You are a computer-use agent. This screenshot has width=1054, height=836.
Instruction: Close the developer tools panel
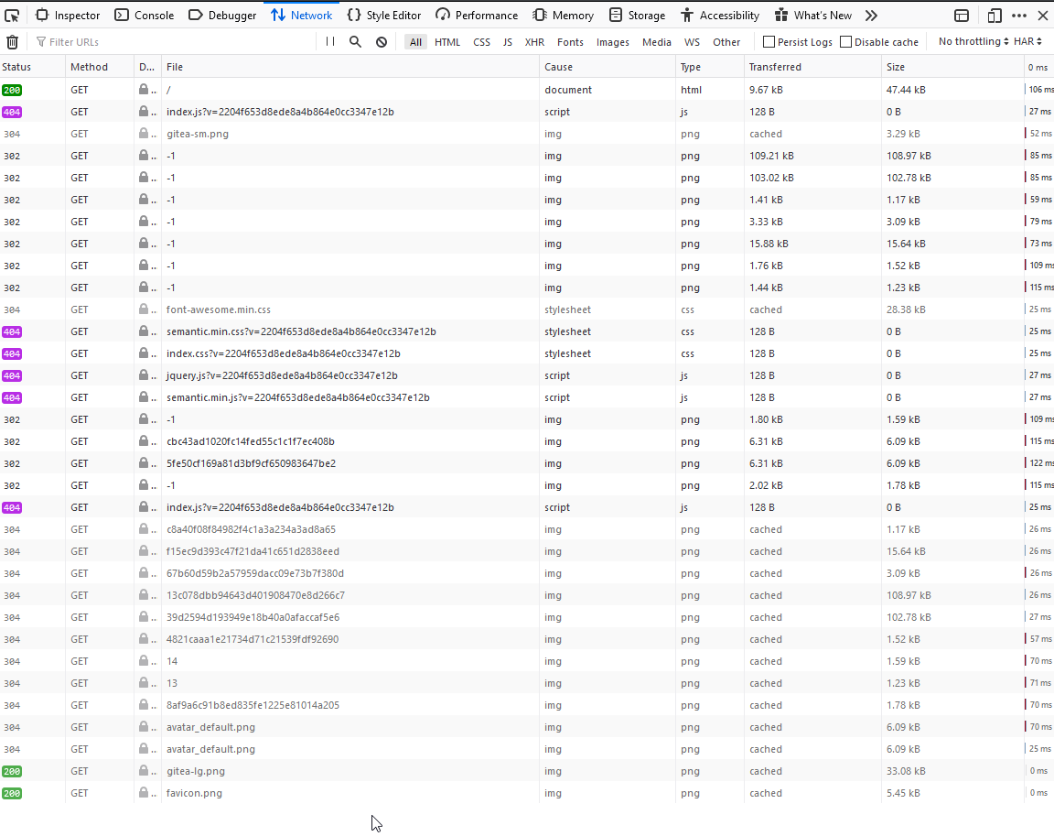pyautogui.click(x=1043, y=15)
